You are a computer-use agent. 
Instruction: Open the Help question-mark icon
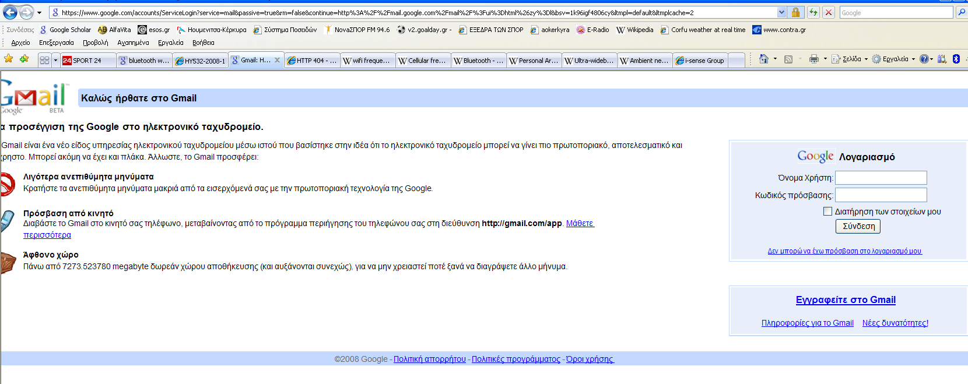pyautogui.click(x=924, y=59)
